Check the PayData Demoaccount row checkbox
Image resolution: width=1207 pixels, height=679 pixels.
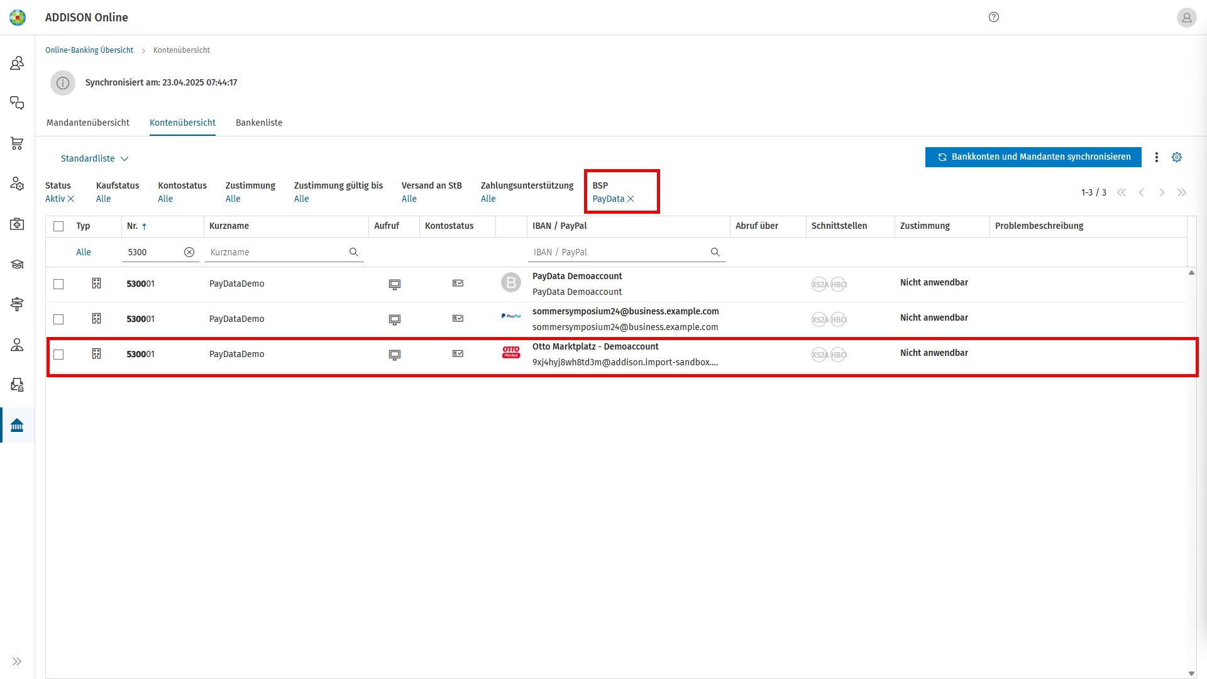click(58, 284)
